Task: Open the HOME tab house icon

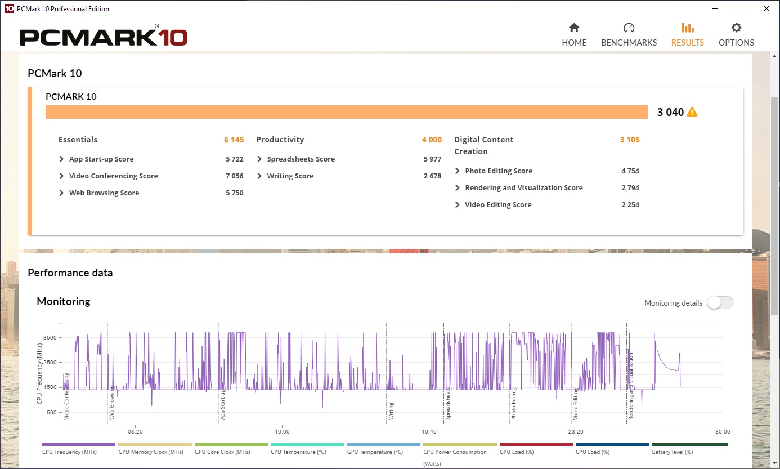Action: 574,28
